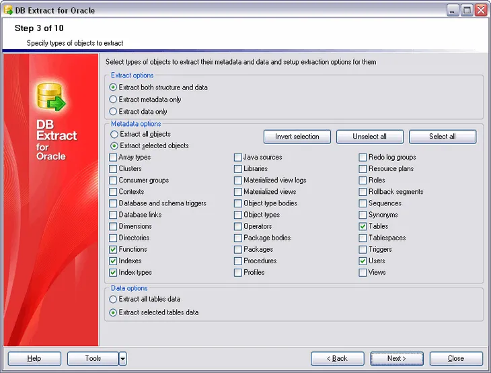
Task: Uncheck the Indexes checkbox
Action: 113,261
